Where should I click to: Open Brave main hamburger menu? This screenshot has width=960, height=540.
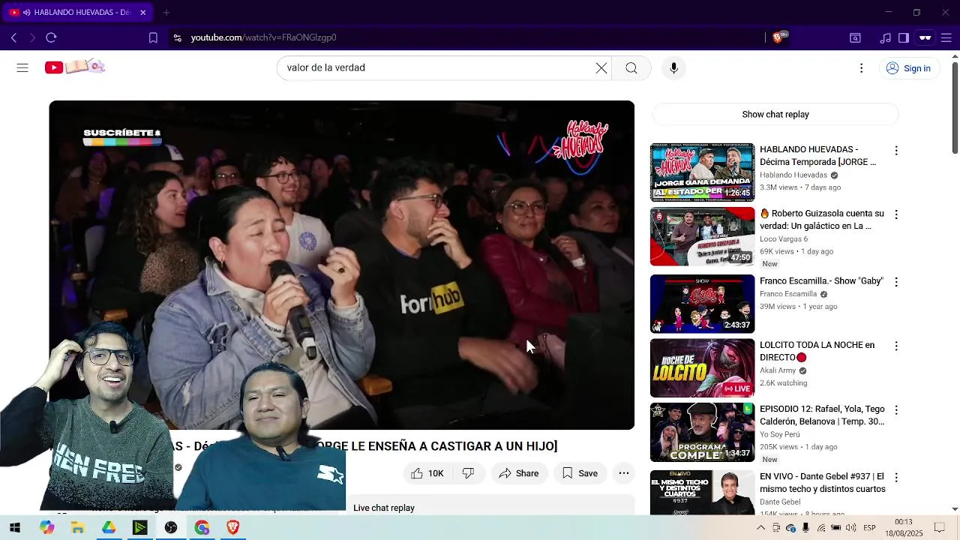[x=948, y=37]
